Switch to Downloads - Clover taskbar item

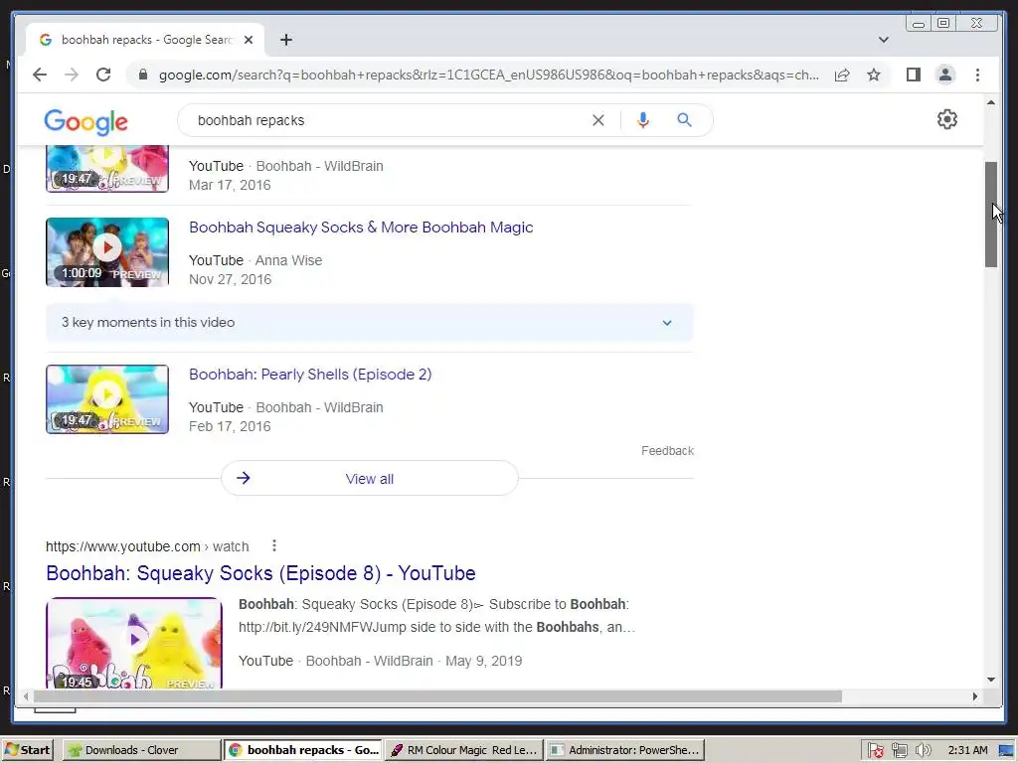(141, 750)
